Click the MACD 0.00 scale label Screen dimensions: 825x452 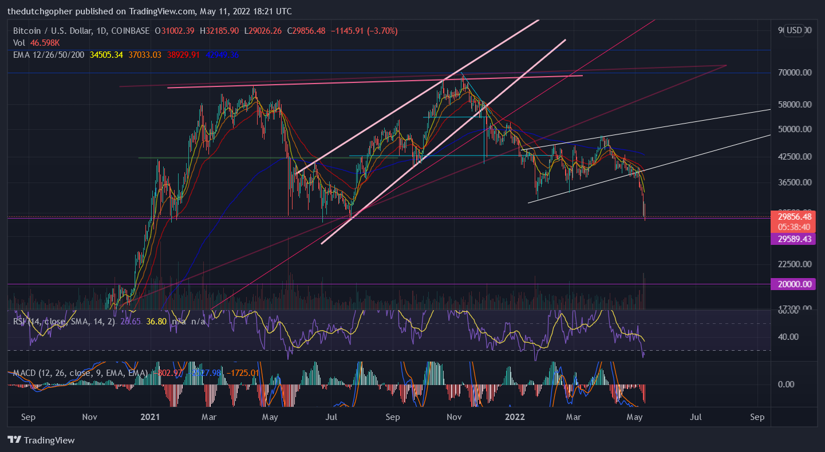tap(785, 384)
